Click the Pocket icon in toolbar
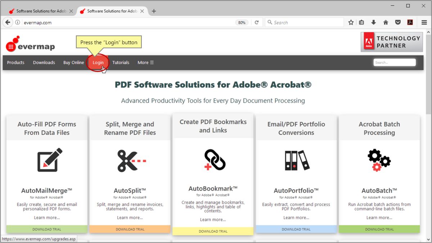The image size is (432, 243). 398,22
